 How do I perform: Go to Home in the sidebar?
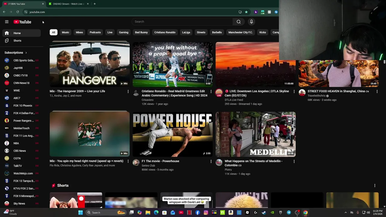click(x=21, y=33)
